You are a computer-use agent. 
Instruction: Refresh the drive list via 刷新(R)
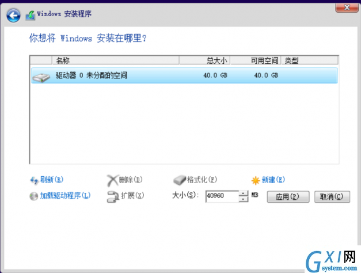pos(52,180)
